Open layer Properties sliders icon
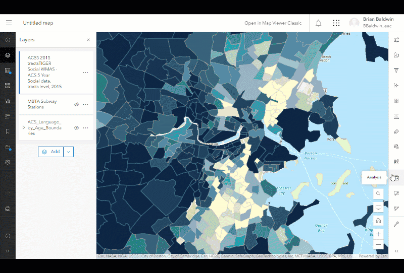Screen dimensions: 404x273 click(396, 40)
